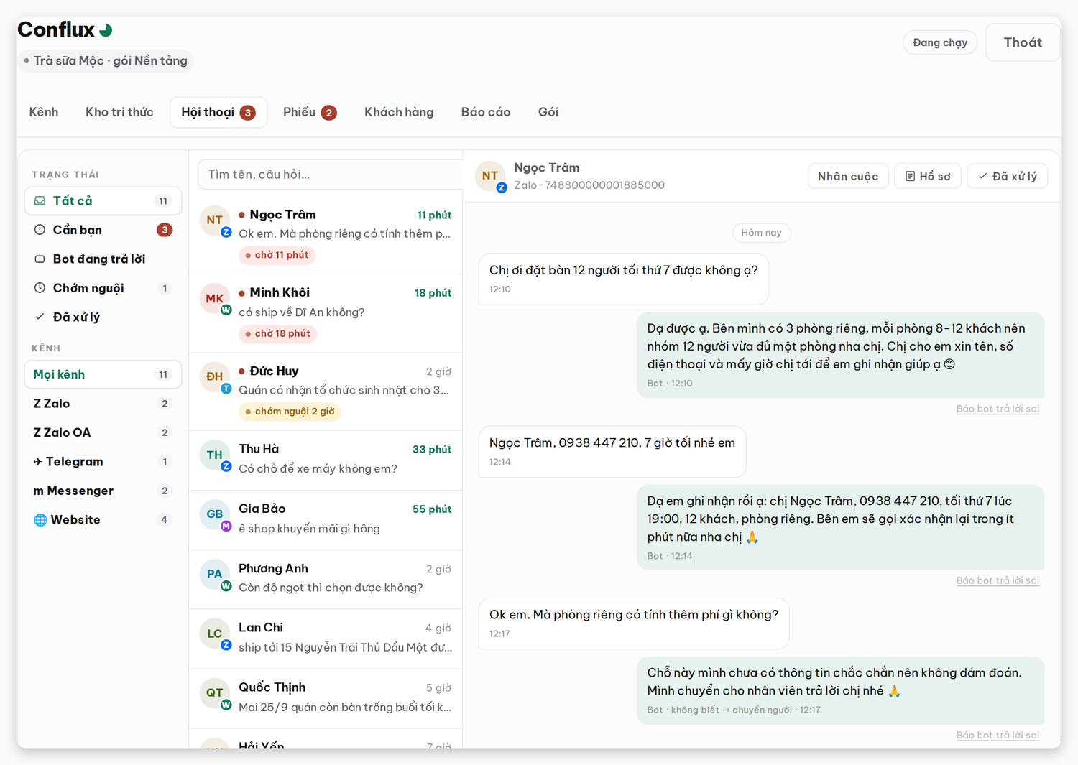Filter conversations by Zalo channel
The height and width of the screenshot is (765, 1078).
click(103, 404)
